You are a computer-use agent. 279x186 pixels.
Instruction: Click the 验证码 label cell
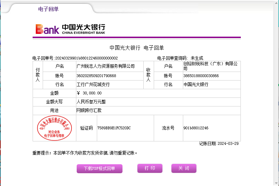point(86,128)
